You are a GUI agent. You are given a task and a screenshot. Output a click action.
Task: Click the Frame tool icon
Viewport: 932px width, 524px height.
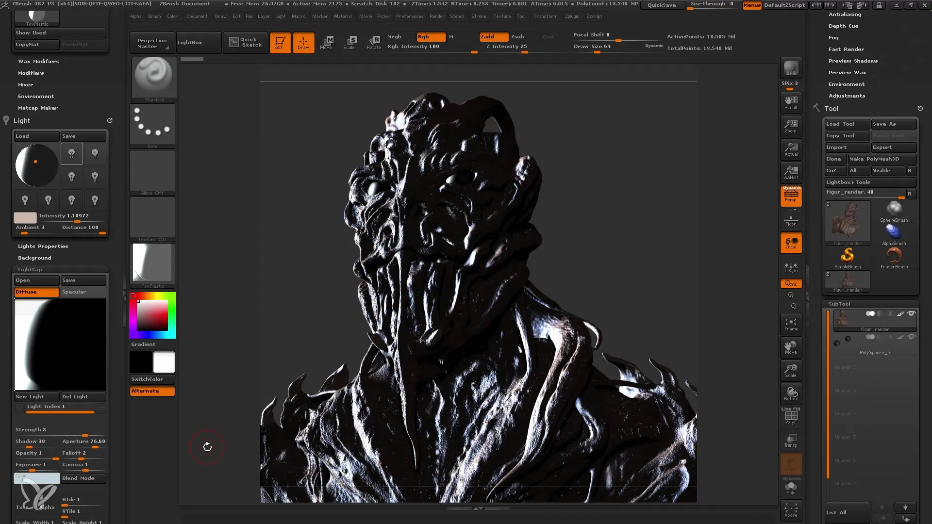[x=791, y=324]
